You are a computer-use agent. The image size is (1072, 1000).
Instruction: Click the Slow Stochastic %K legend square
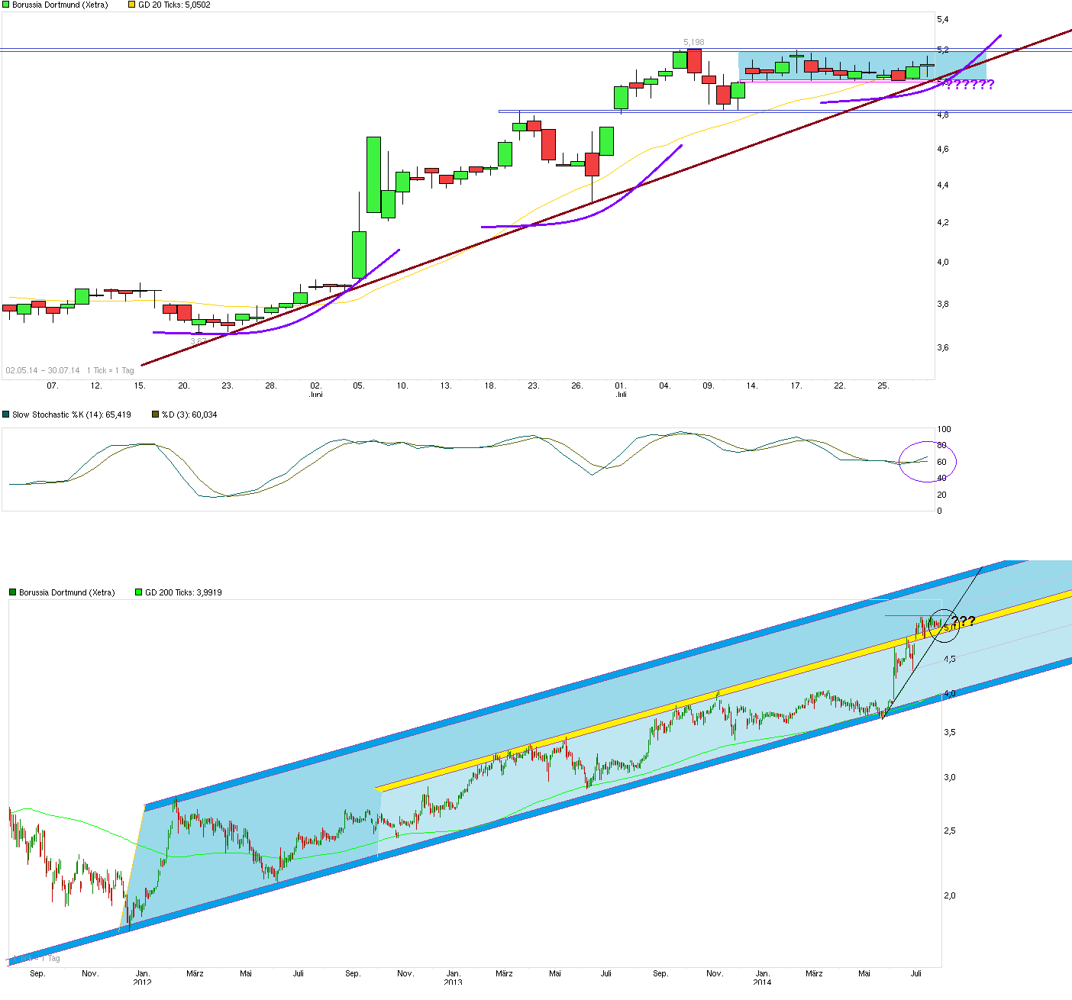[6, 415]
